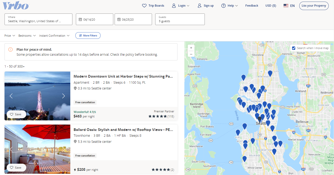Zoom in on the map
This screenshot has height=175, width=334.
click(x=191, y=48)
